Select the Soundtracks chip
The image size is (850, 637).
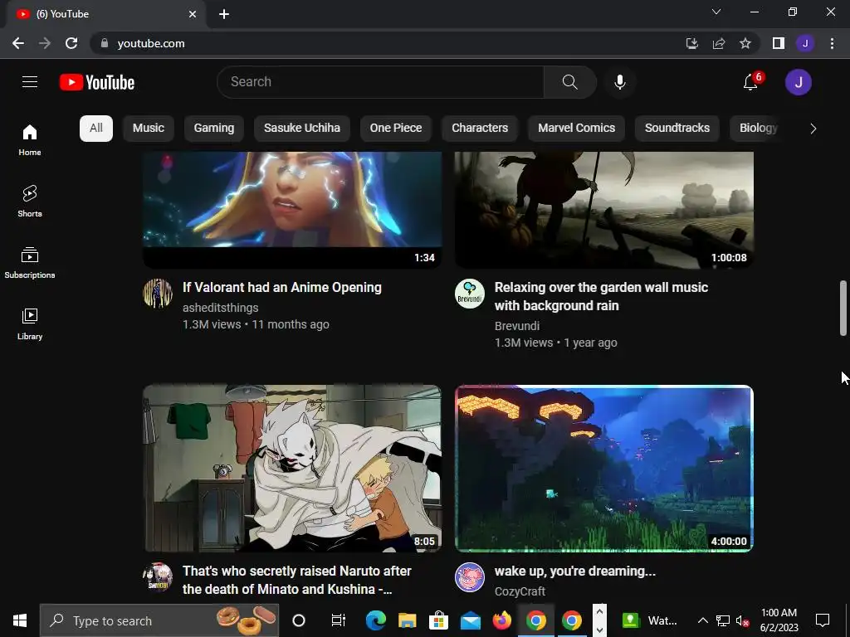pos(677,129)
